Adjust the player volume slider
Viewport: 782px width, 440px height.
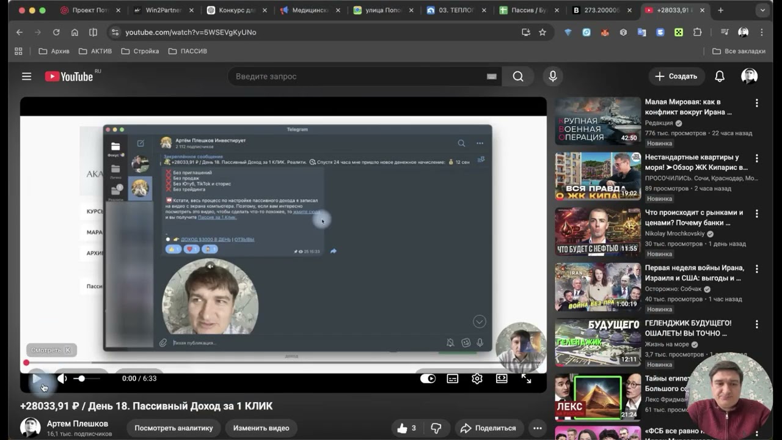[87, 378]
